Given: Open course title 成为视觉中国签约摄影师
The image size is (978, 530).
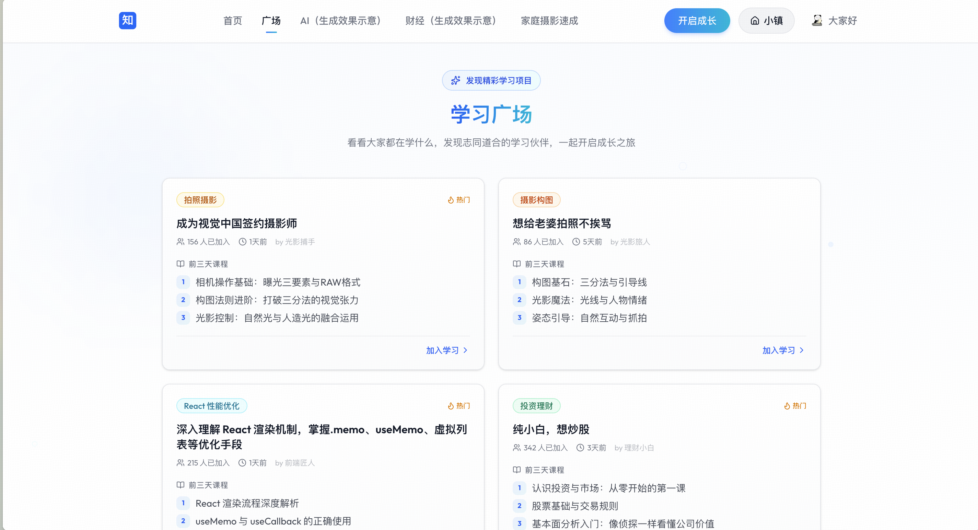Looking at the screenshot, I should [x=236, y=223].
